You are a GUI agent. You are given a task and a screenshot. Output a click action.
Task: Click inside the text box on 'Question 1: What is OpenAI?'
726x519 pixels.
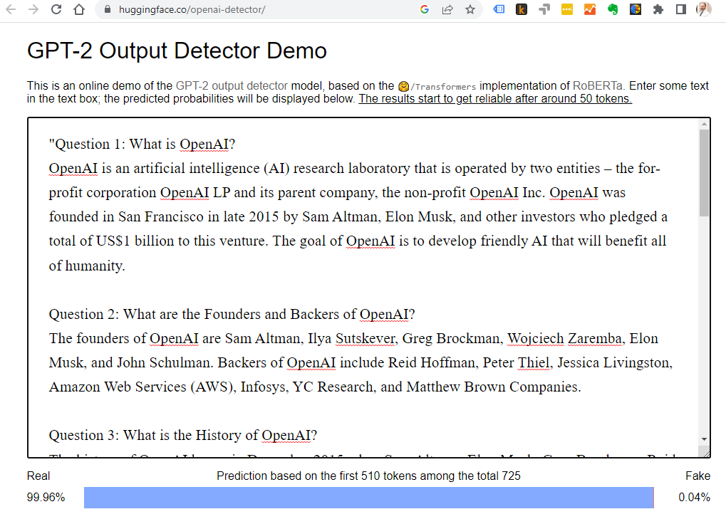point(142,144)
